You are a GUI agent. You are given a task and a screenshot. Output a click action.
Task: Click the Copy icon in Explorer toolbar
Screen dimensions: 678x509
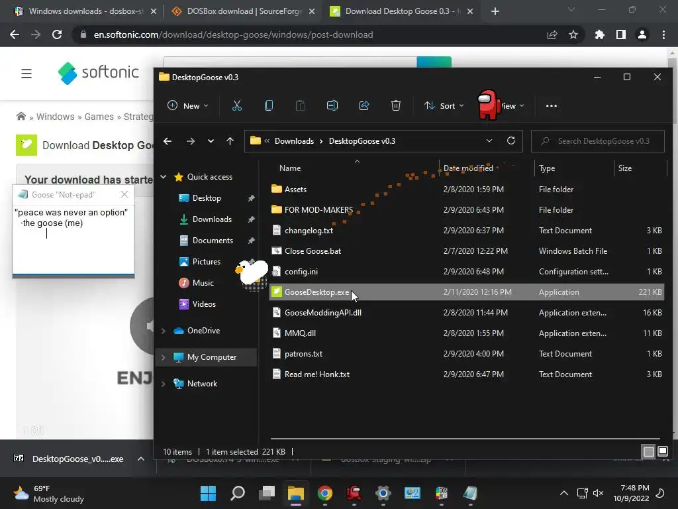(269, 105)
